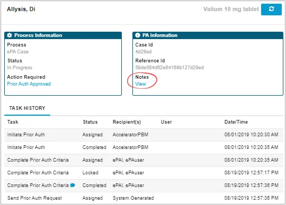Click the Valium 10 mg tablet label

[231, 9]
